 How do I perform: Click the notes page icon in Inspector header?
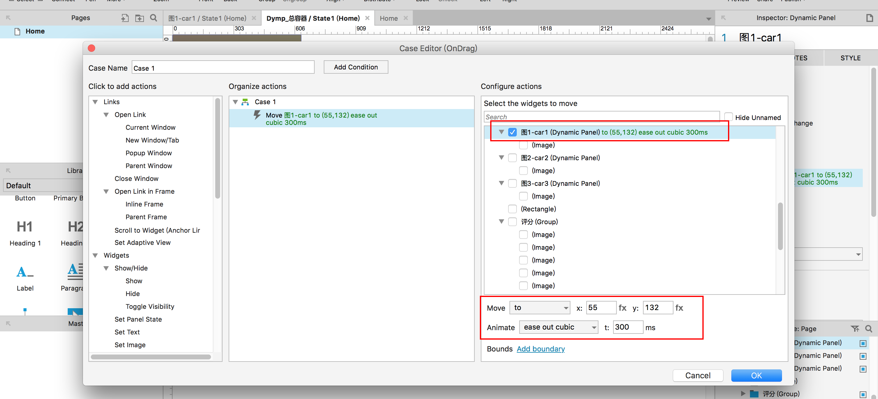(869, 18)
